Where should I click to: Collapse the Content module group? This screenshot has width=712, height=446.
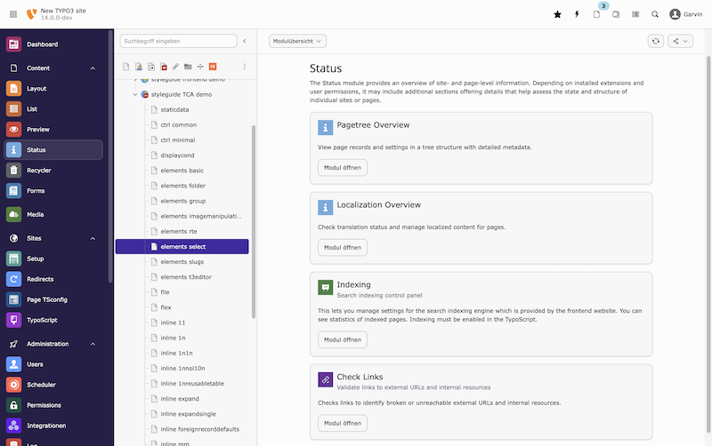click(93, 68)
